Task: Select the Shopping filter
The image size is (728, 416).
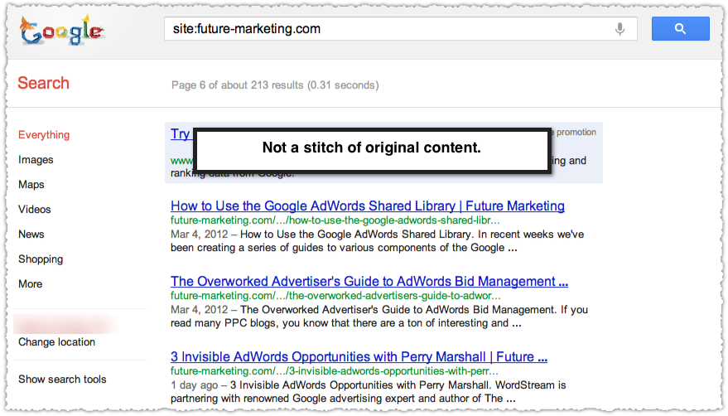Action: click(x=41, y=259)
